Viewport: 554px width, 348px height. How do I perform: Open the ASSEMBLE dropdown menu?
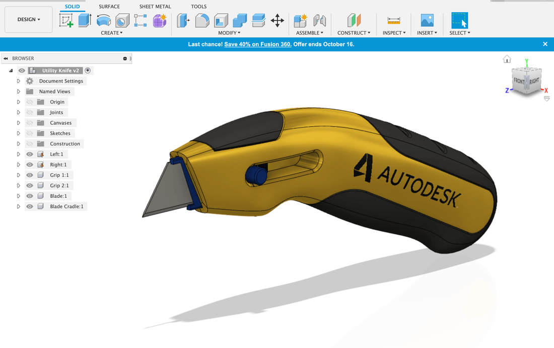pos(310,33)
